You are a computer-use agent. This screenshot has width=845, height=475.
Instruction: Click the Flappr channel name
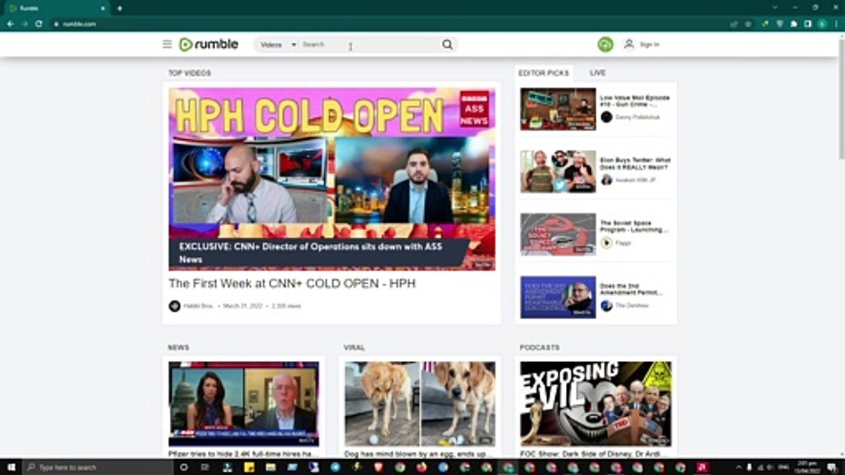pos(623,243)
